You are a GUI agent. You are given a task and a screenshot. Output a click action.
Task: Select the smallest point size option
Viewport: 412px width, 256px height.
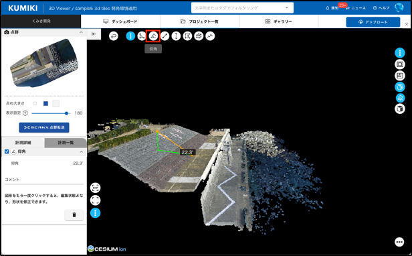[35, 103]
